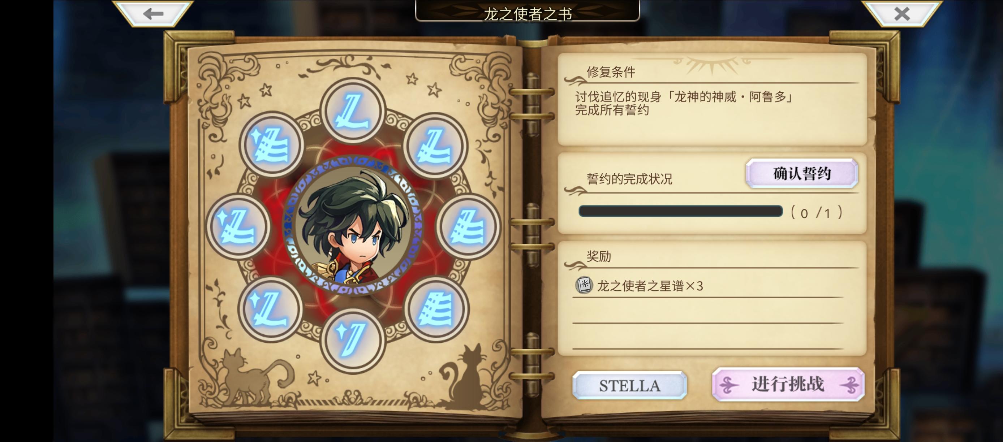Image resolution: width=1003 pixels, height=442 pixels.
Task: Tap the left-middle rune circle
Action: [238, 227]
